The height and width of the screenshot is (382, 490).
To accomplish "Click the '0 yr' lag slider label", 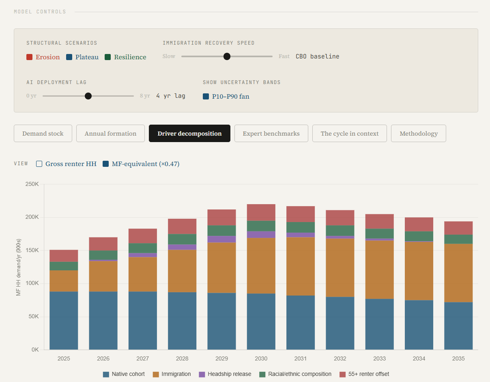I will click(x=32, y=96).
